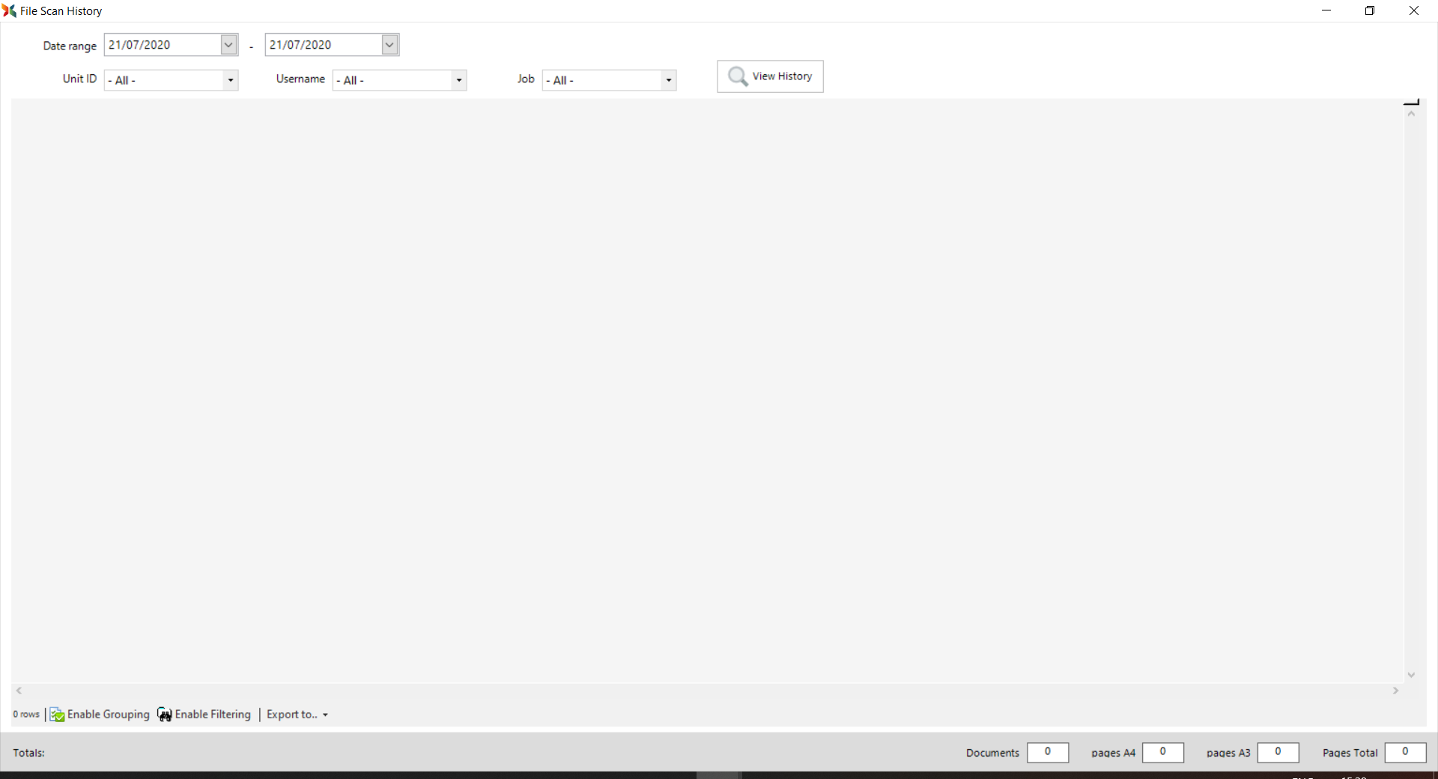The image size is (1438, 779).
Task: Click the Documents total field
Action: (1047, 752)
